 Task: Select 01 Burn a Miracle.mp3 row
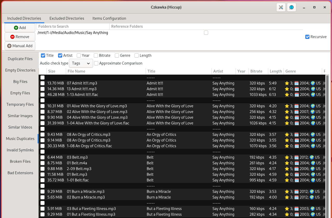tap(182, 192)
